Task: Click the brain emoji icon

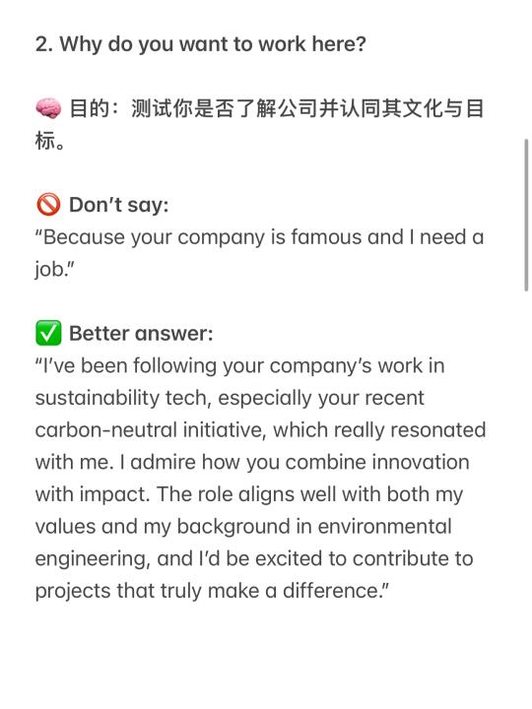Action: 48,108
